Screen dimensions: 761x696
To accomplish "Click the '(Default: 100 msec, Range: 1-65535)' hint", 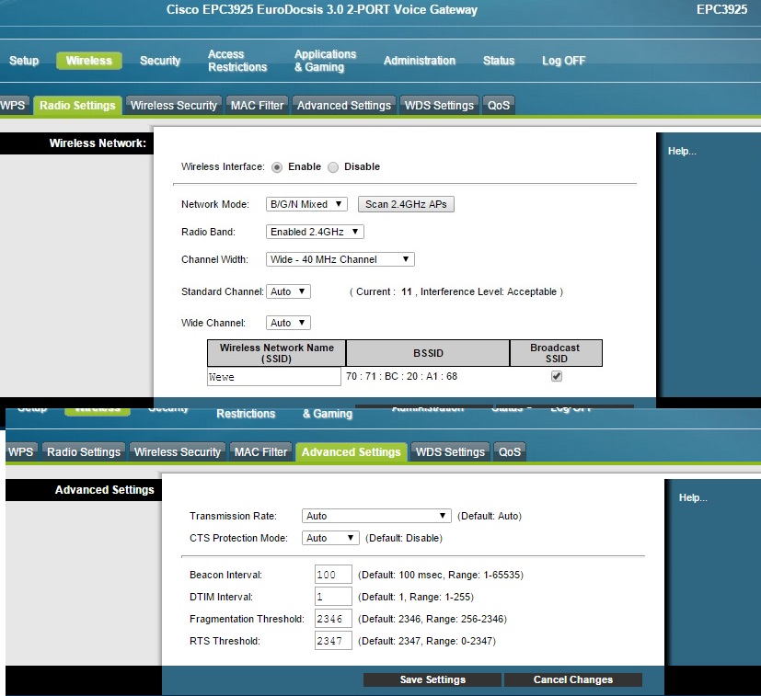I will (x=441, y=575).
